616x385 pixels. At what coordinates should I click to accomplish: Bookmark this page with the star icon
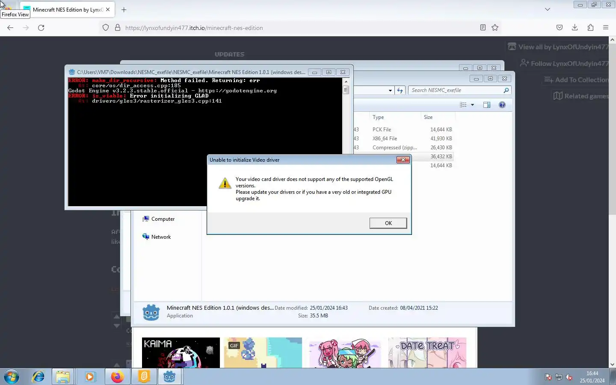(495, 27)
